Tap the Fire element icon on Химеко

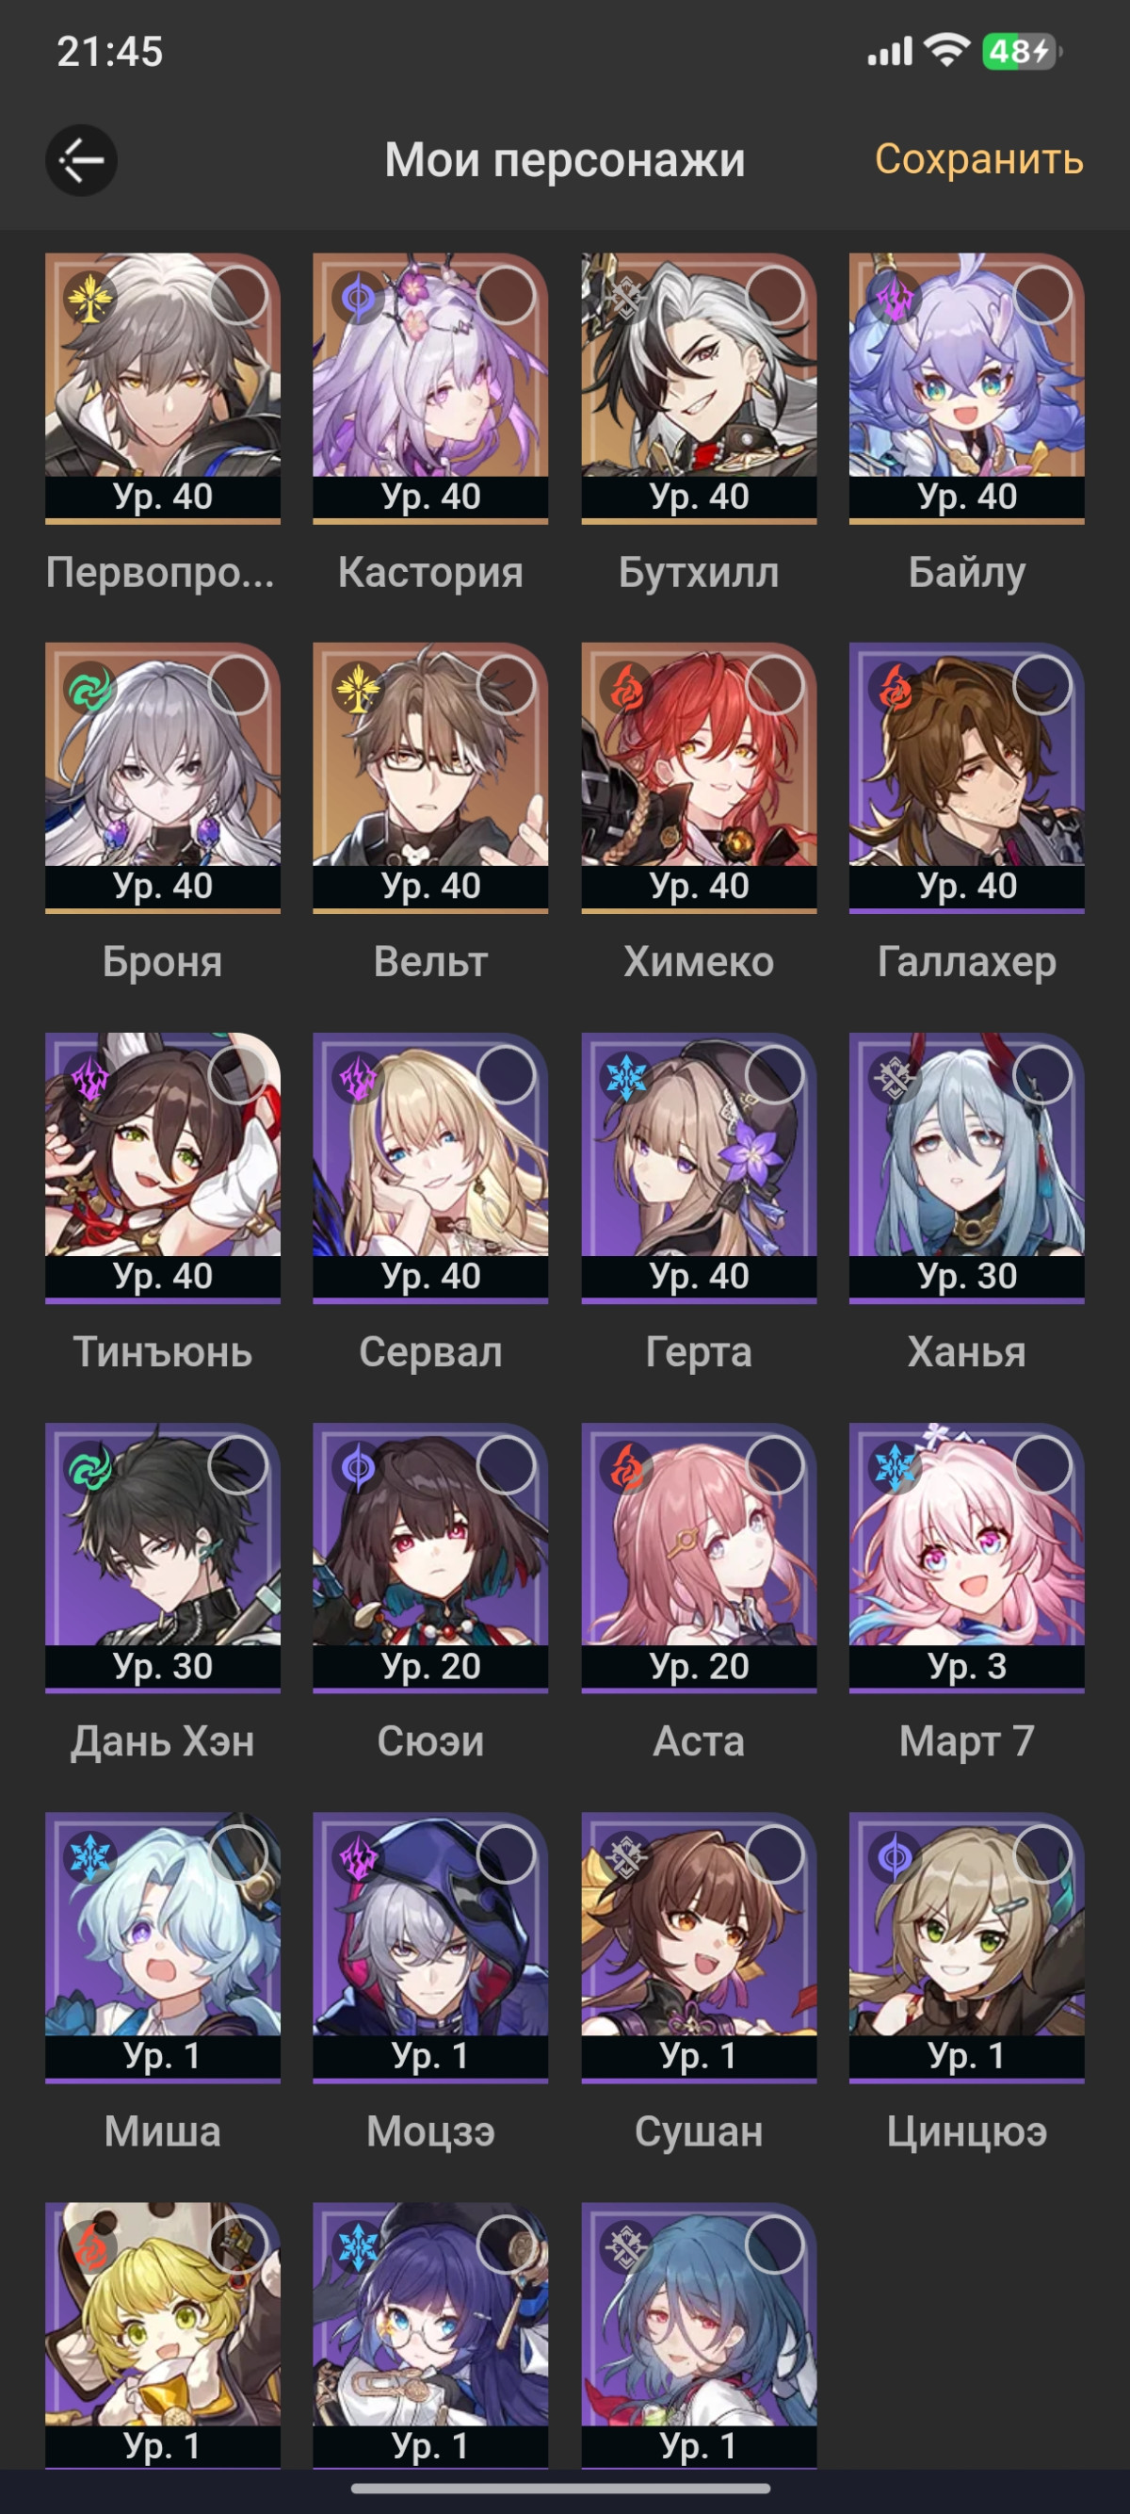[x=626, y=688]
